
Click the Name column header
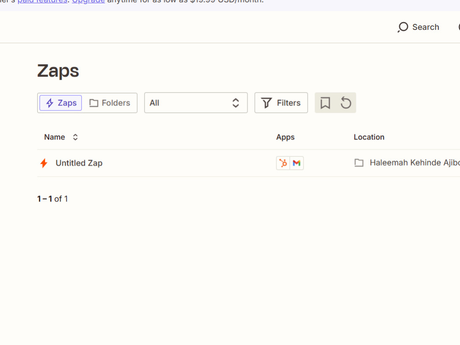point(55,137)
